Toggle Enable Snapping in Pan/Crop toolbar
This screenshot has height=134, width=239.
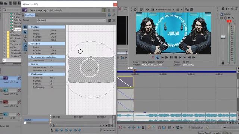point(25,41)
